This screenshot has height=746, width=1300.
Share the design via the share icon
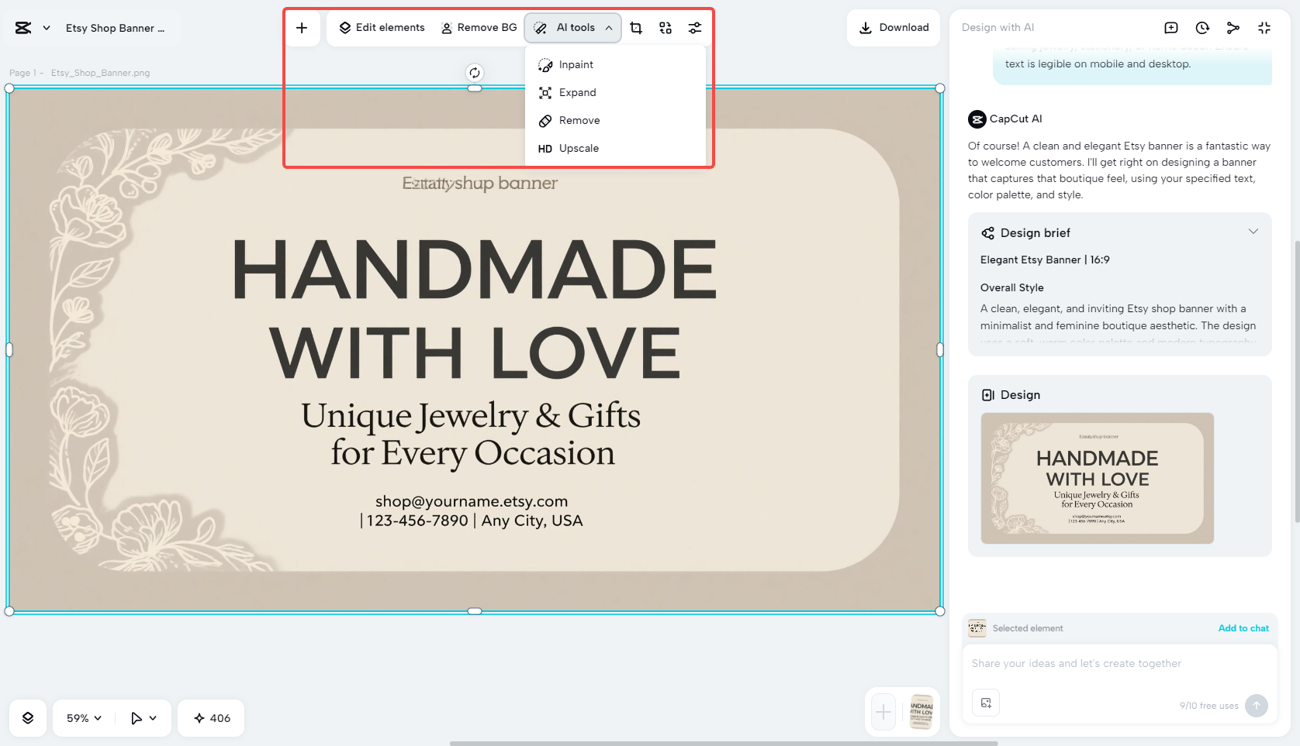pos(1233,27)
